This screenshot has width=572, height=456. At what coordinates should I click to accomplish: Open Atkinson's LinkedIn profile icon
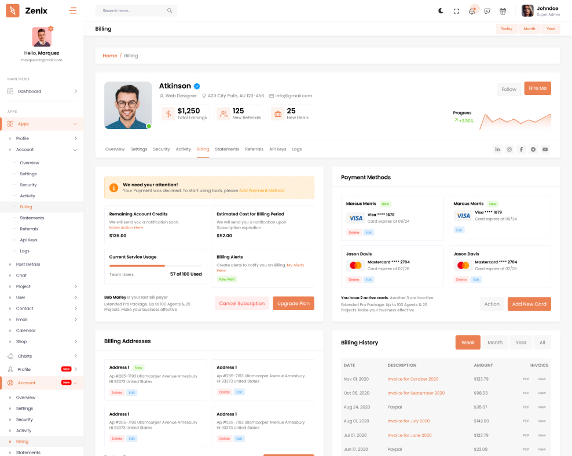click(x=497, y=149)
